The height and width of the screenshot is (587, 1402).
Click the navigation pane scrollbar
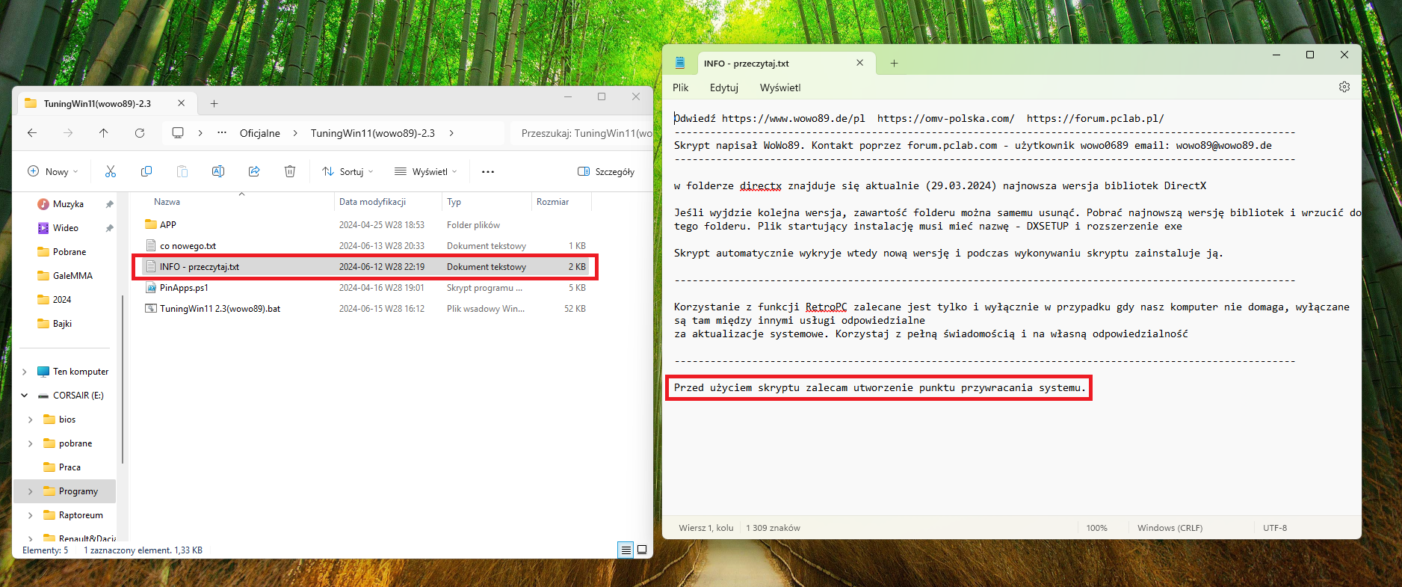[x=123, y=379]
